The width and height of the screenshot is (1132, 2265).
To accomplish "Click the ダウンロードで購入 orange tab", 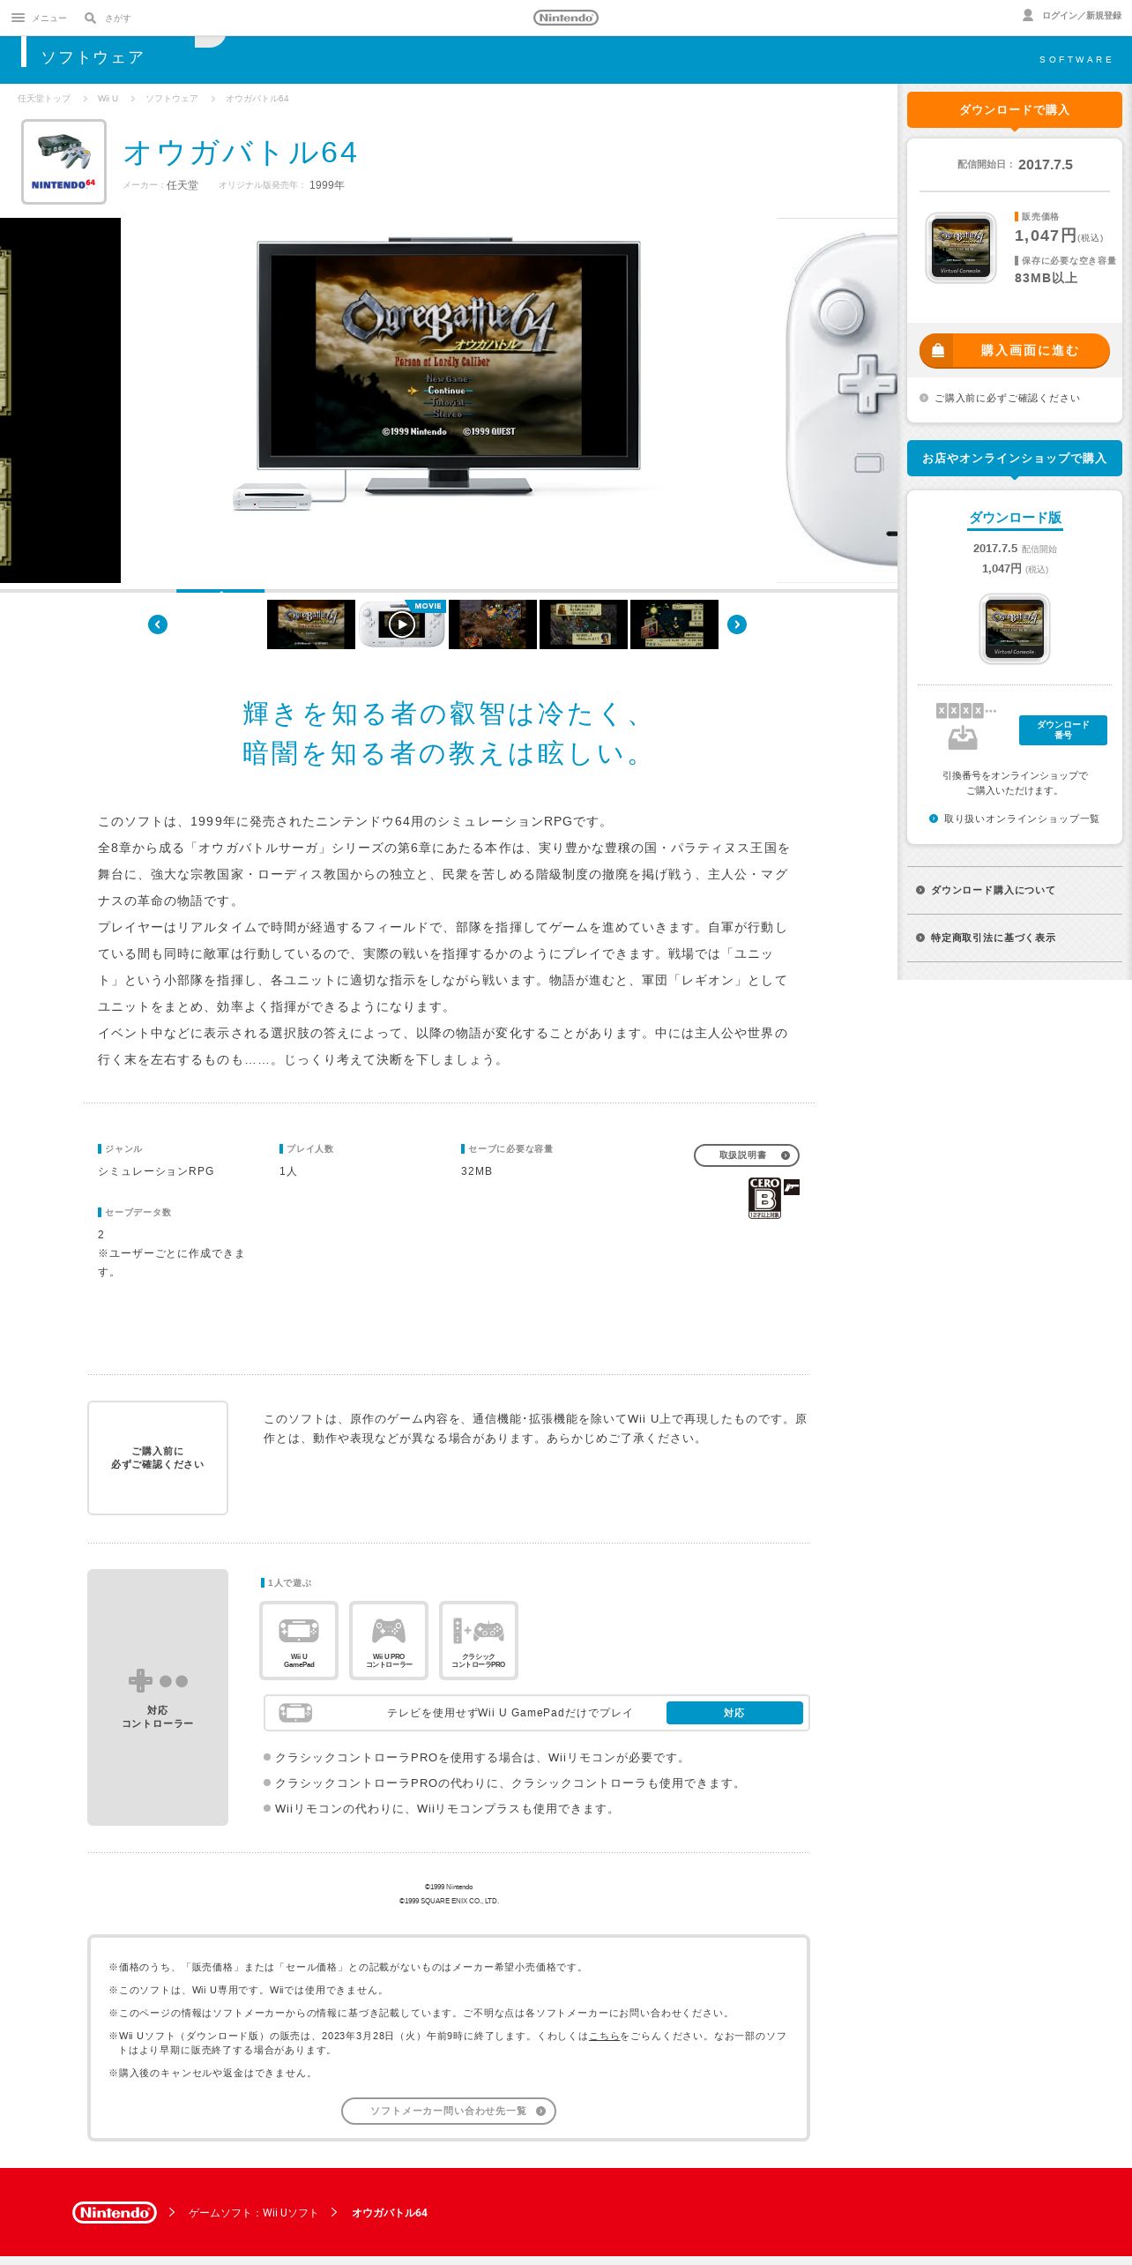I will [x=1015, y=110].
